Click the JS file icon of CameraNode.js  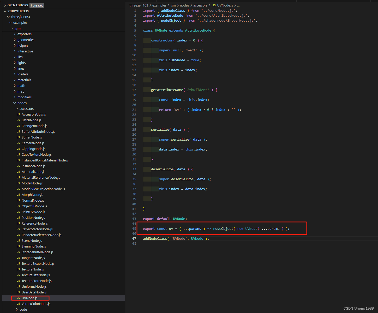coord(19,143)
